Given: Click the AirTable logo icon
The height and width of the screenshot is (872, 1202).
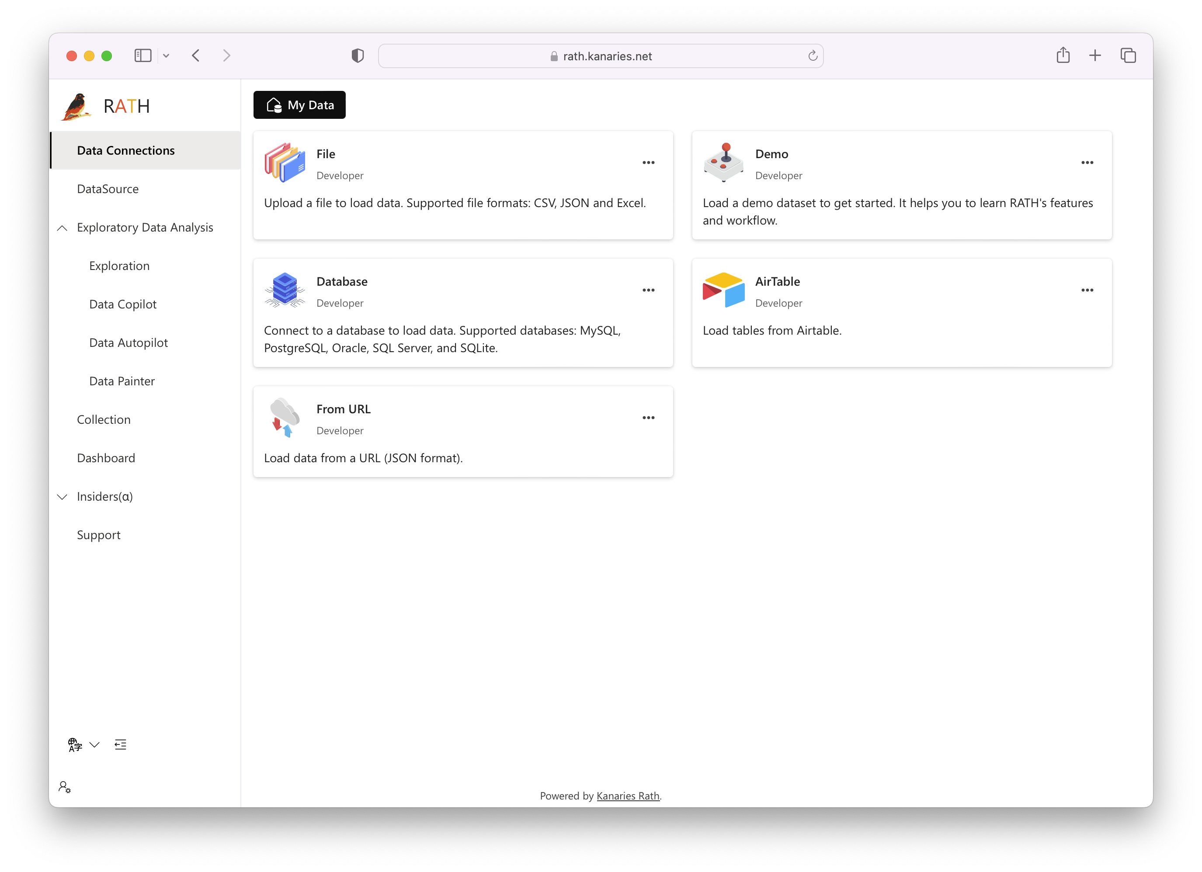Looking at the screenshot, I should pyautogui.click(x=723, y=290).
